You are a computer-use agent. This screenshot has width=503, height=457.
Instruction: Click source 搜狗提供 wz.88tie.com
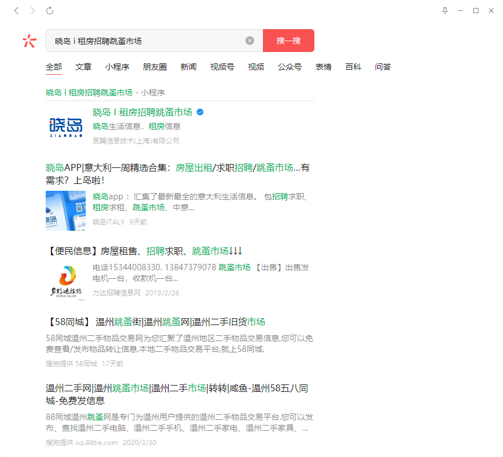pyautogui.click(x=101, y=443)
